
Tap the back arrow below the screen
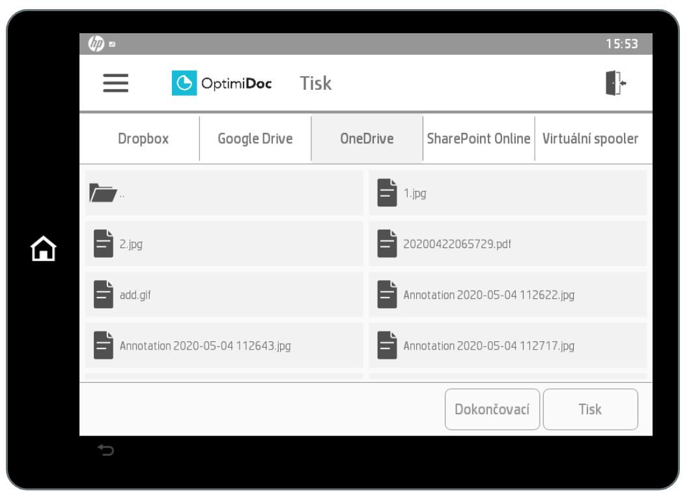click(106, 450)
